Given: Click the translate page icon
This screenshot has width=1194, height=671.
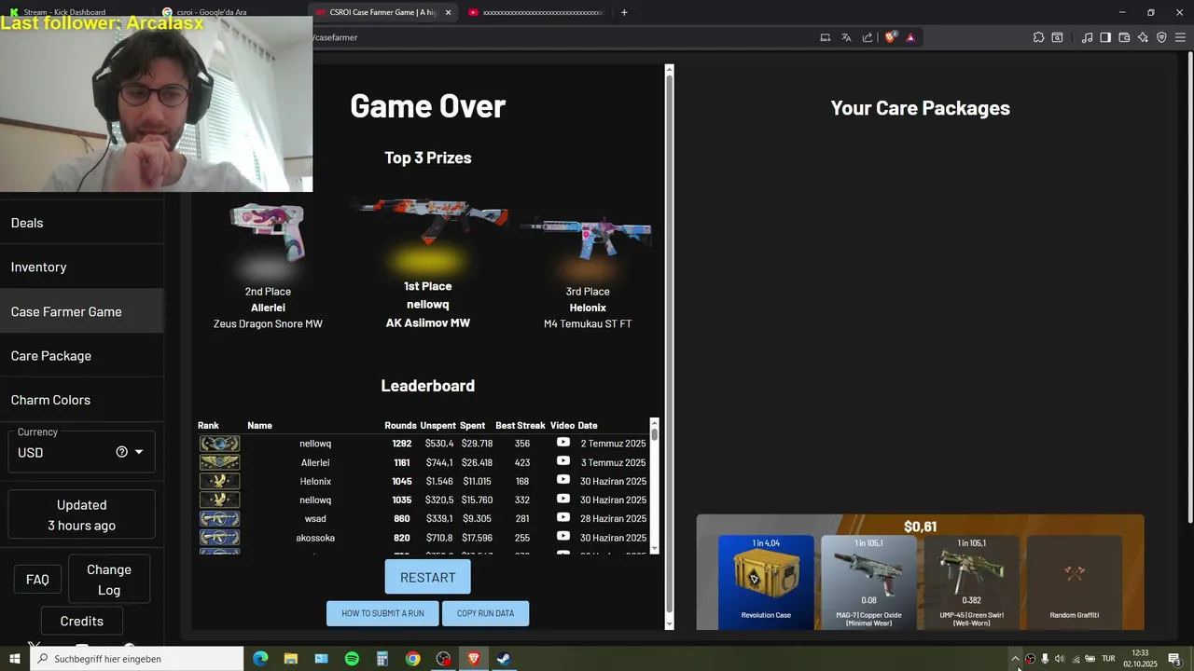Looking at the screenshot, I should [x=846, y=37].
